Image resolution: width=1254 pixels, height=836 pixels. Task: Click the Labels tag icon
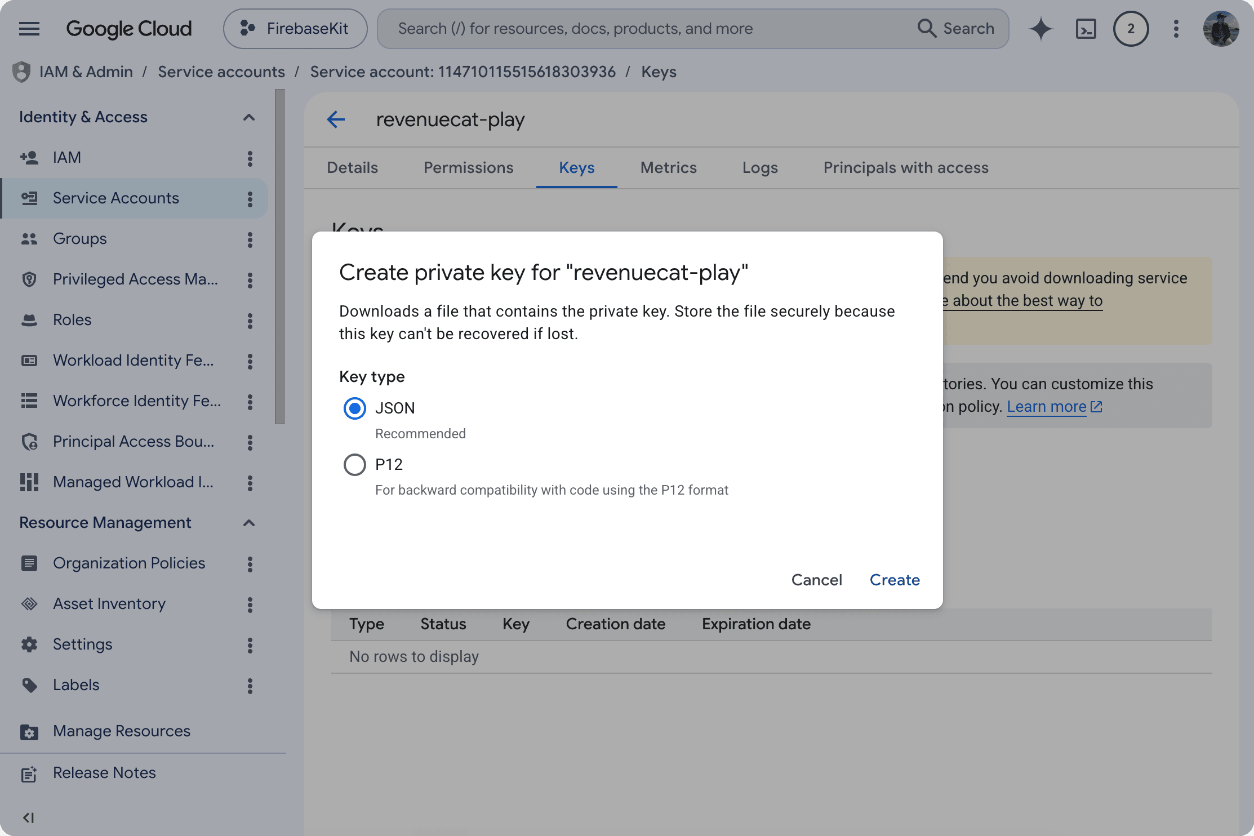pos(29,685)
